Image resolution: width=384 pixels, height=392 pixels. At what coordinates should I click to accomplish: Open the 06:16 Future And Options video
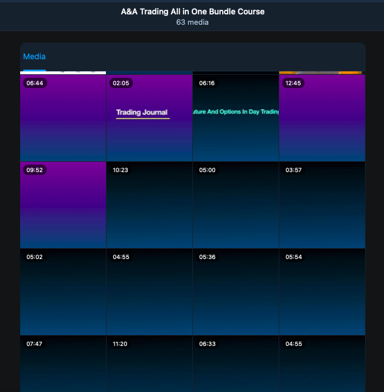[x=235, y=118]
